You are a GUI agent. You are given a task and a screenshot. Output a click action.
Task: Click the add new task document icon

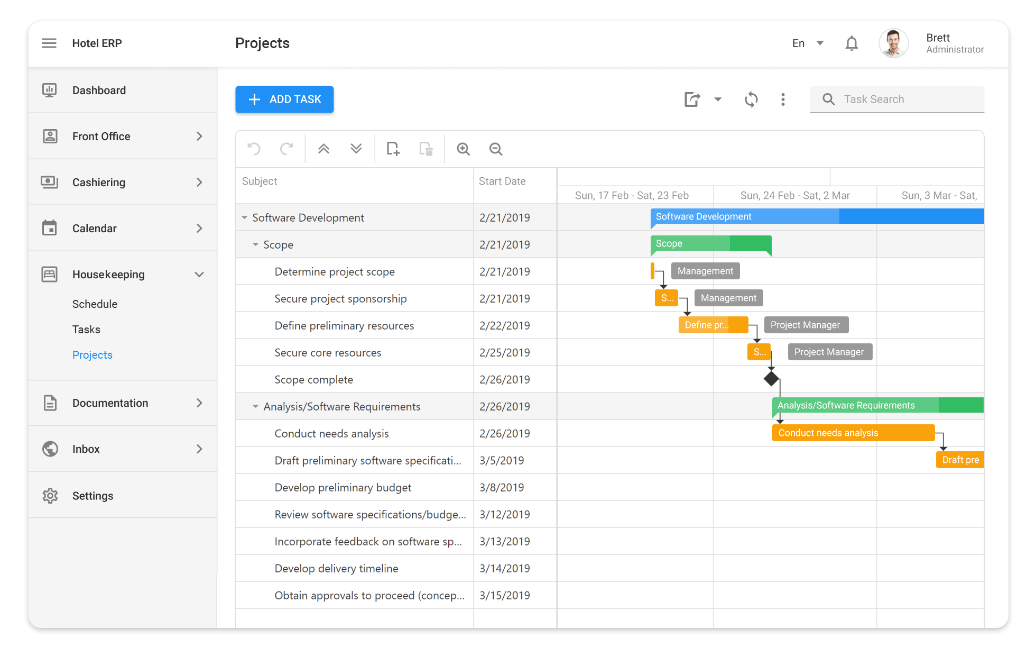click(x=393, y=149)
